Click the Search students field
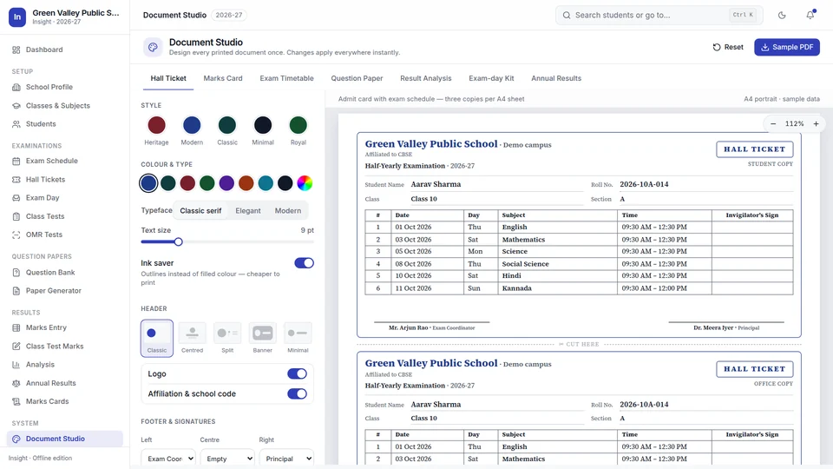Screen dimensions: 833x469 tap(659, 15)
